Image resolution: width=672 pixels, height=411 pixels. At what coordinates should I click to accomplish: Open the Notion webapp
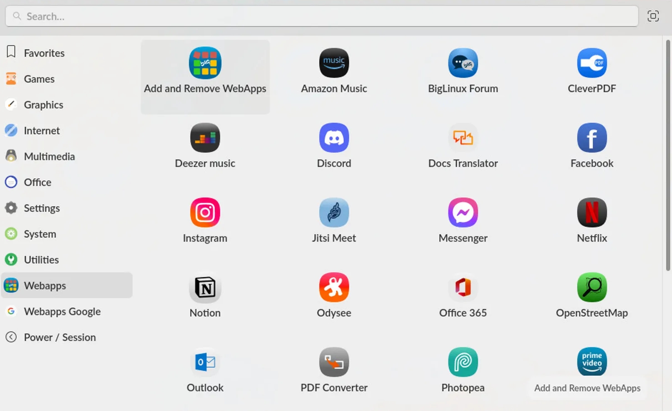[205, 295]
